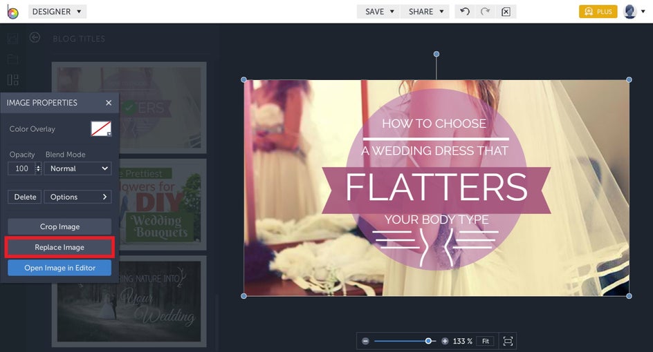Viewport: 653px width, 352px height.
Task: Click the BeFunky logo icon
Action: click(12, 12)
